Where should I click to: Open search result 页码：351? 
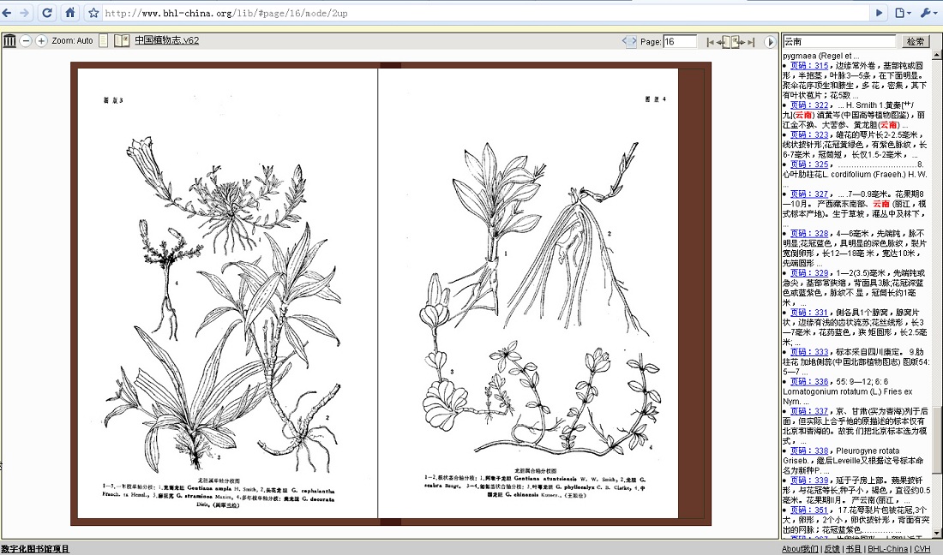[809, 510]
